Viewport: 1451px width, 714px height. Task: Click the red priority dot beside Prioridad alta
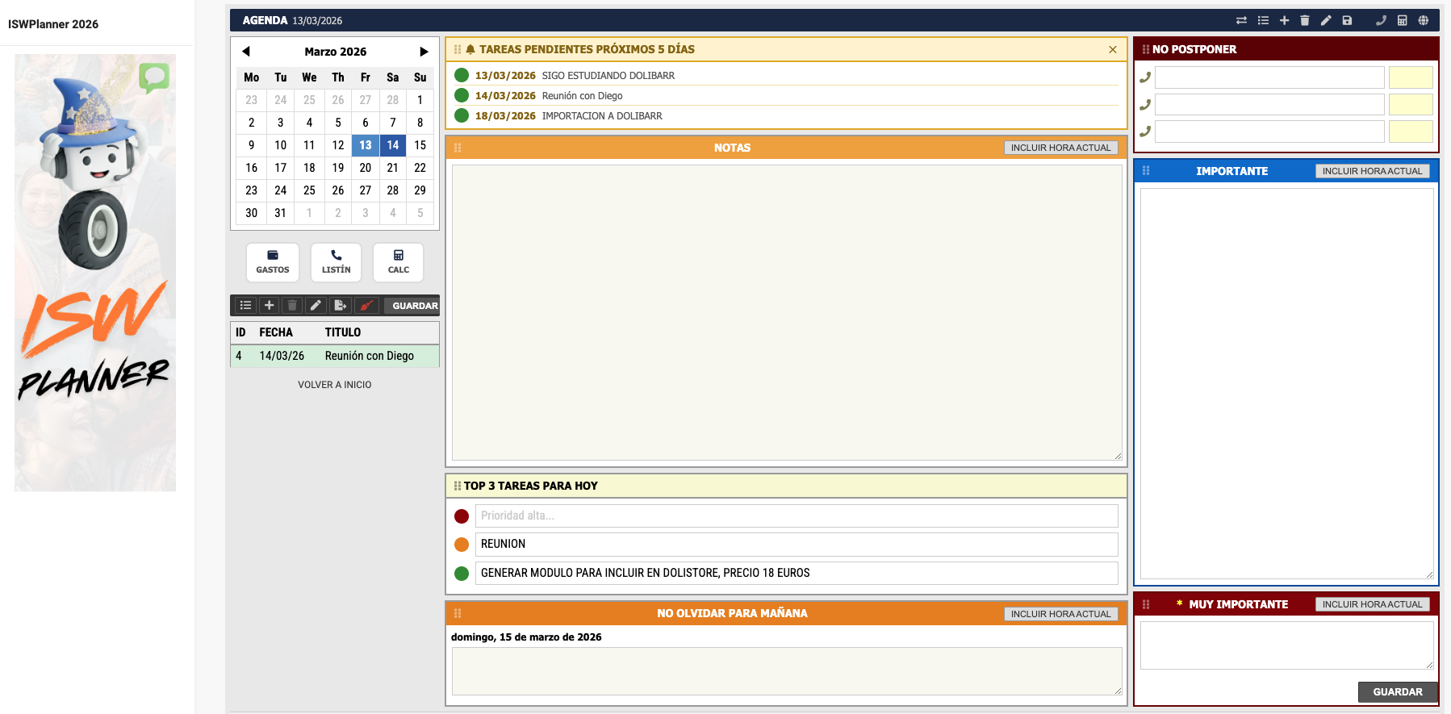tap(462, 516)
